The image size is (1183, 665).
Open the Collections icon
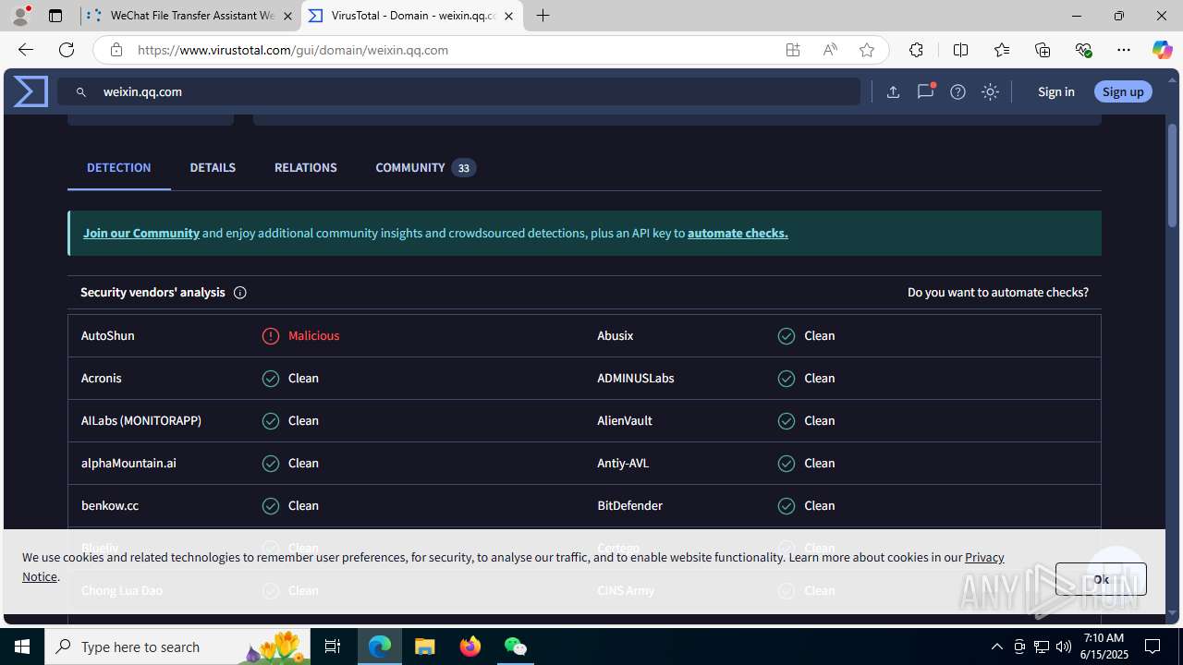[x=1043, y=50]
